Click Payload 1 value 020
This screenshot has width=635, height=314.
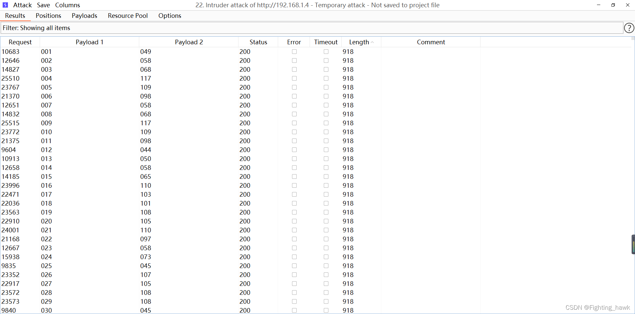tap(46, 221)
